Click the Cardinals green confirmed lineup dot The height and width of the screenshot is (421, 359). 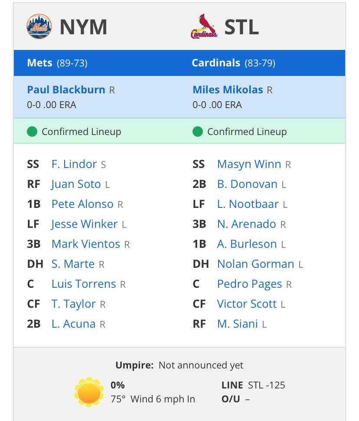pos(198,132)
